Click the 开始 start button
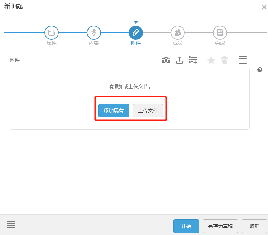 (x=186, y=226)
